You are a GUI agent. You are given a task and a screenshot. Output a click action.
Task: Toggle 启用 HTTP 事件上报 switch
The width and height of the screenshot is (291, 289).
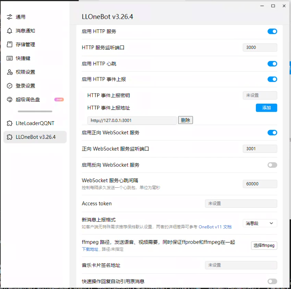tap(272, 79)
